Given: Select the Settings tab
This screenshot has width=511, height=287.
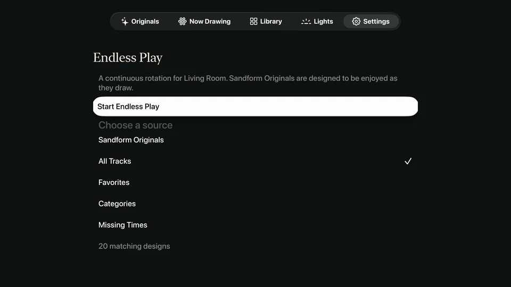Looking at the screenshot, I should (371, 21).
